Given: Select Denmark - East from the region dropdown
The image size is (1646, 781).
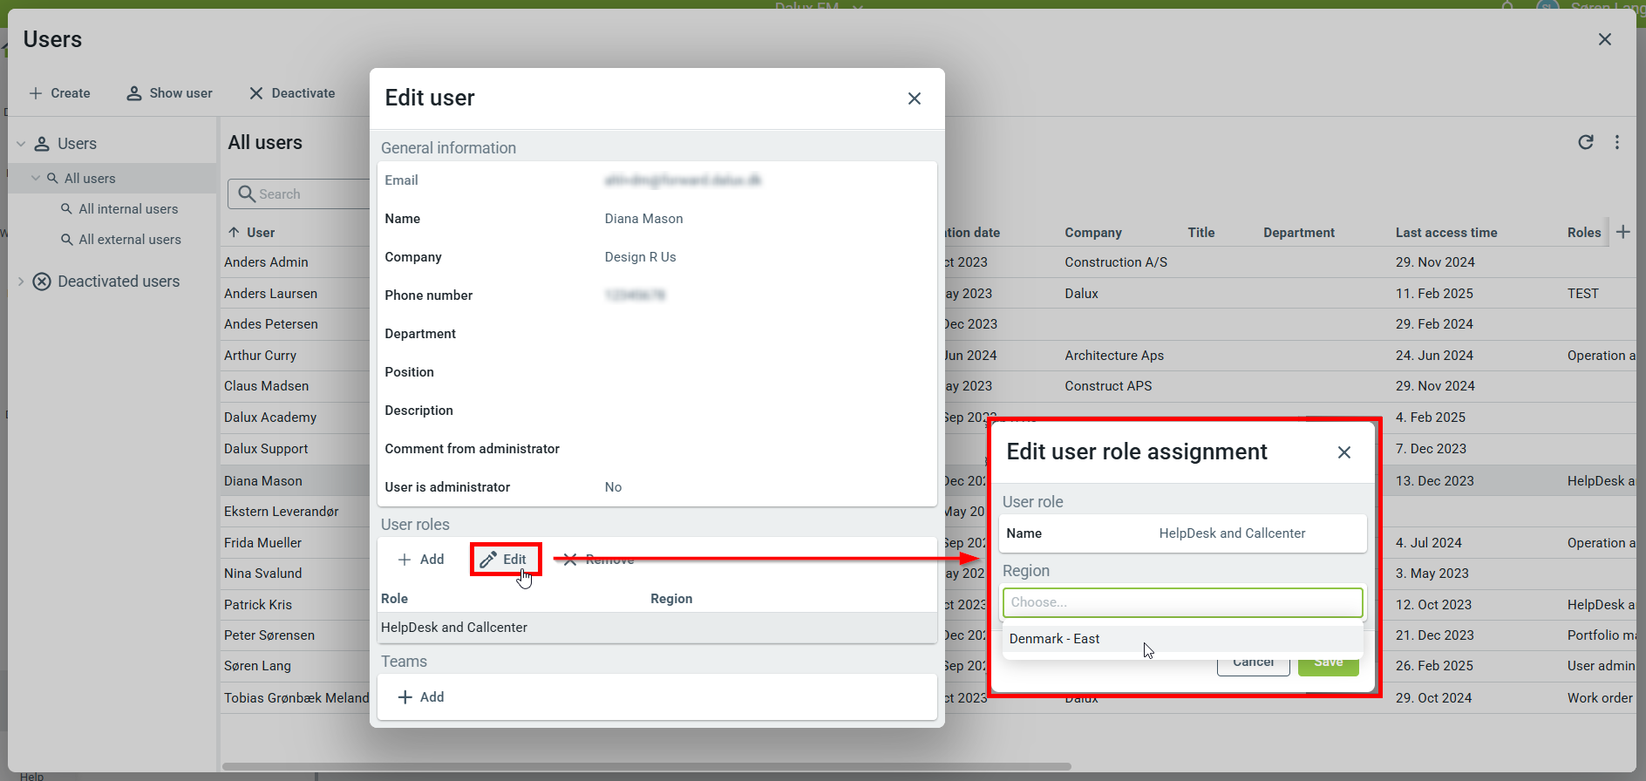Looking at the screenshot, I should tap(1054, 639).
